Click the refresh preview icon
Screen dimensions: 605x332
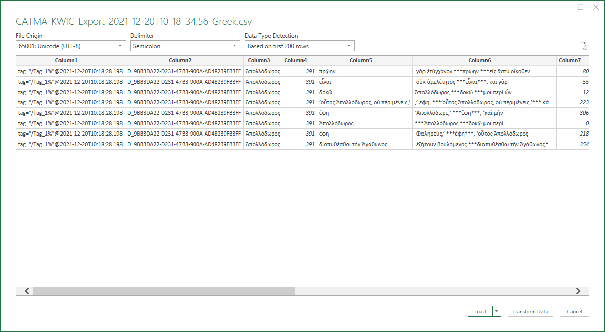[x=584, y=45]
